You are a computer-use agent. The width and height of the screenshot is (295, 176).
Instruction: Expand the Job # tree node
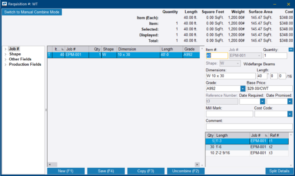coord(5,49)
